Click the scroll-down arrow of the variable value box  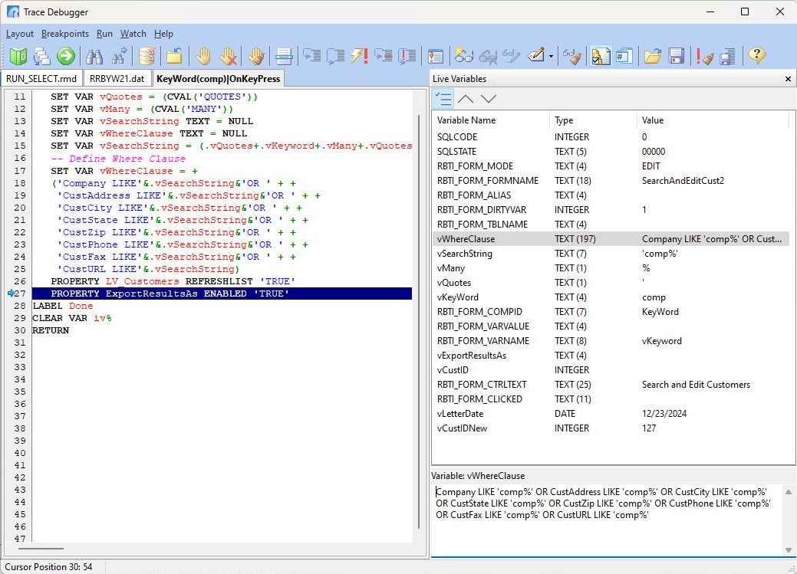tap(789, 550)
